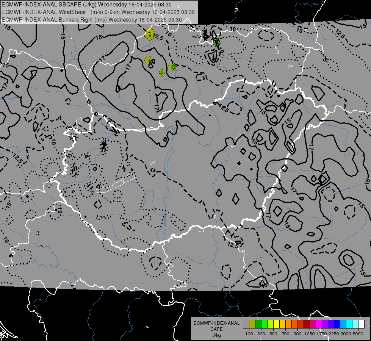Pick the pure yellow legend swatch
The image size is (371, 341).
pyautogui.click(x=276, y=324)
